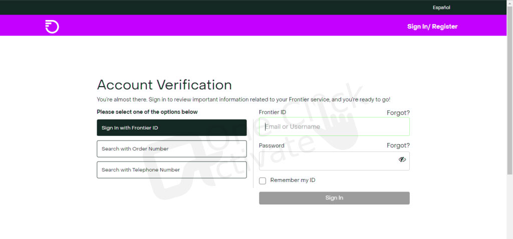Click Forgot? next to Frontier ID
This screenshot has width=513, height=239.
click(x=398, y=113)
